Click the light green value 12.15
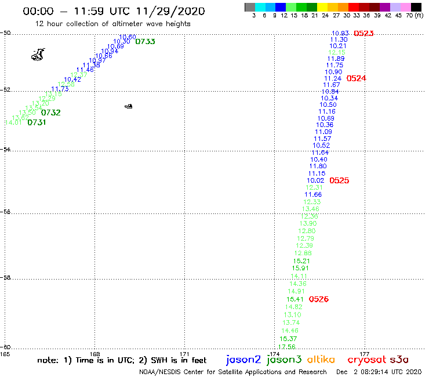429x377 pixels. click(x=337, y=53)
